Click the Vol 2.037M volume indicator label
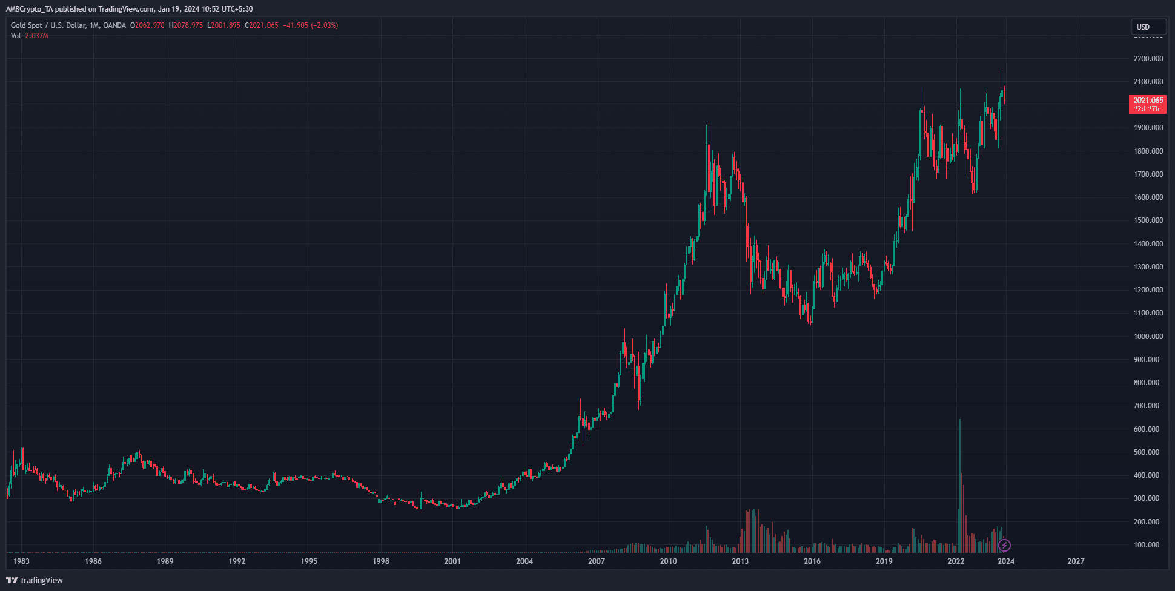Viewport: 1175px width, 591px height. pyautogui.click(x=30, y=36)
